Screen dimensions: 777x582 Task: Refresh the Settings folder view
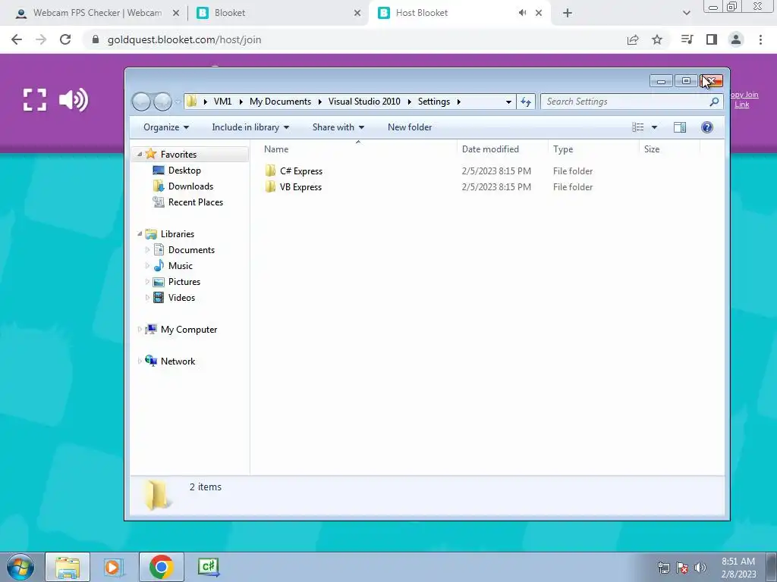525,102
